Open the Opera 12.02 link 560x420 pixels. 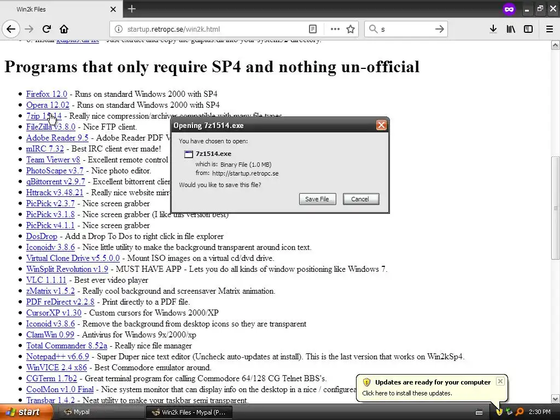[x=48, y=105]
